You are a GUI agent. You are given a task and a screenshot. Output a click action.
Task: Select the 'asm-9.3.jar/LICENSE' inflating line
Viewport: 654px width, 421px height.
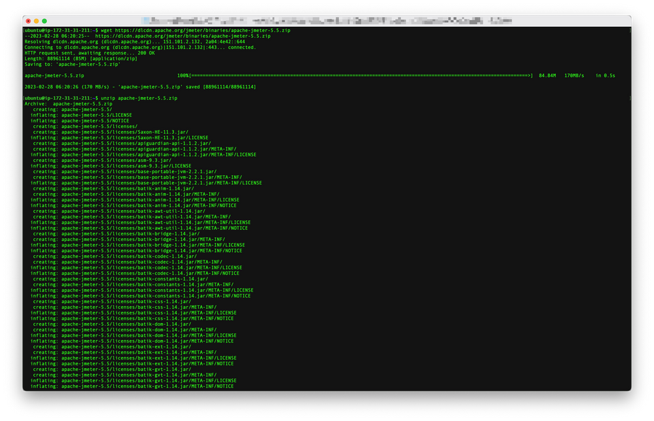click(x=111, y=166)
